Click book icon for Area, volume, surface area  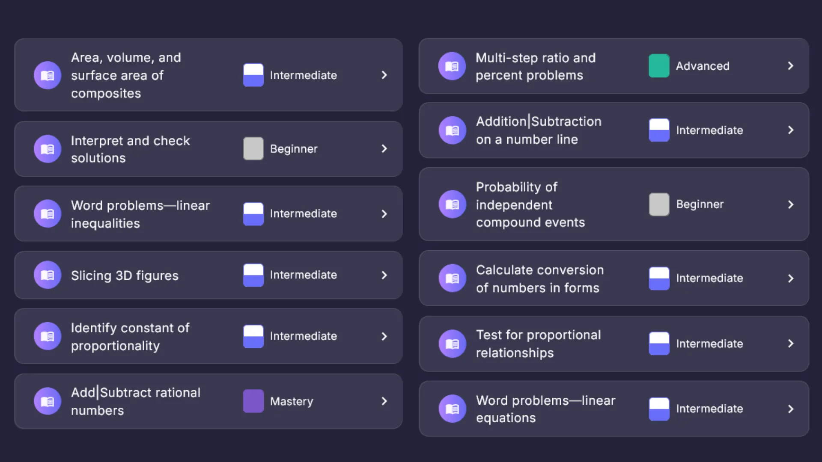pyautogui.click(x=48, y=75)
